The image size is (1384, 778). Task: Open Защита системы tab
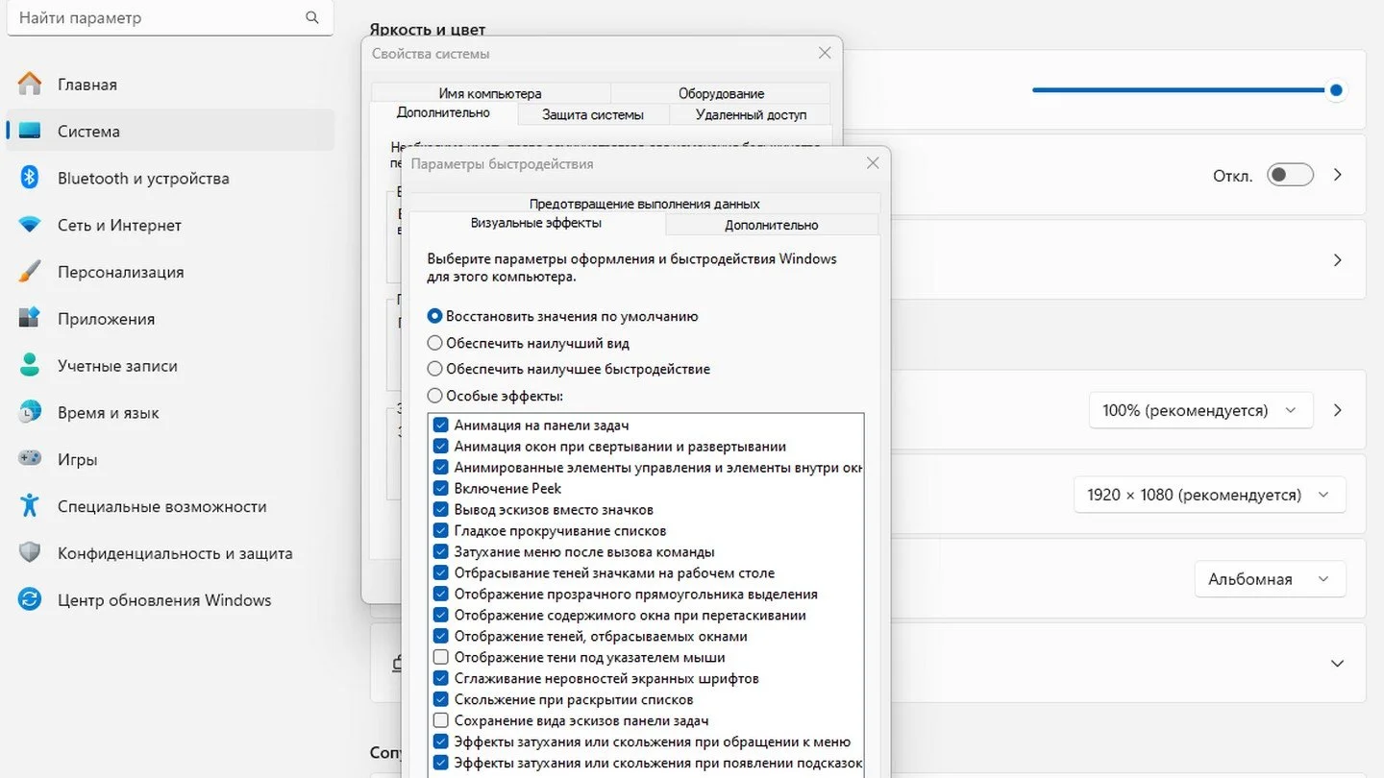tap(593, 114)
